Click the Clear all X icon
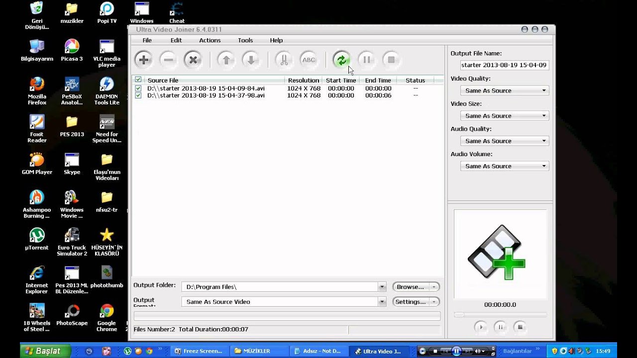The width and height of the screenshot is (637, 358). (x=193, y=60)
